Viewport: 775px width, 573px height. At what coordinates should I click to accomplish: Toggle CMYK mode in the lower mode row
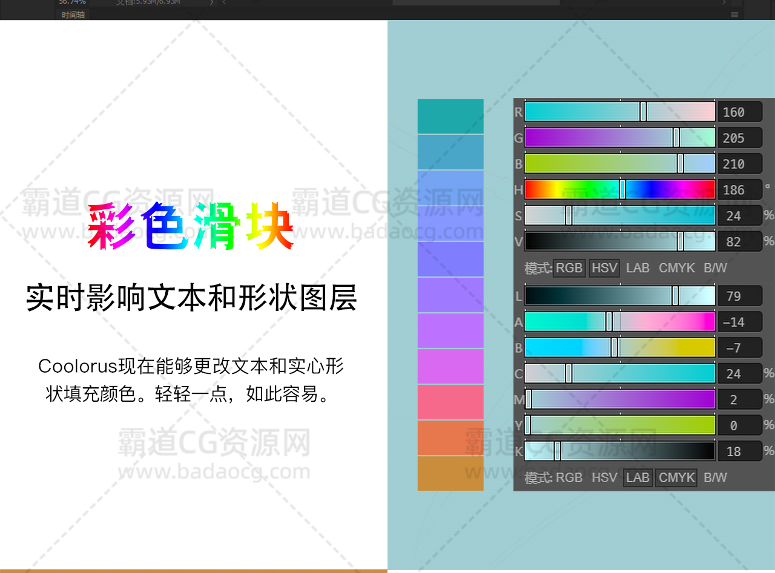676,477
